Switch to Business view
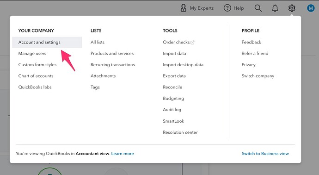The image size is (319, 175). click(265, 154)
